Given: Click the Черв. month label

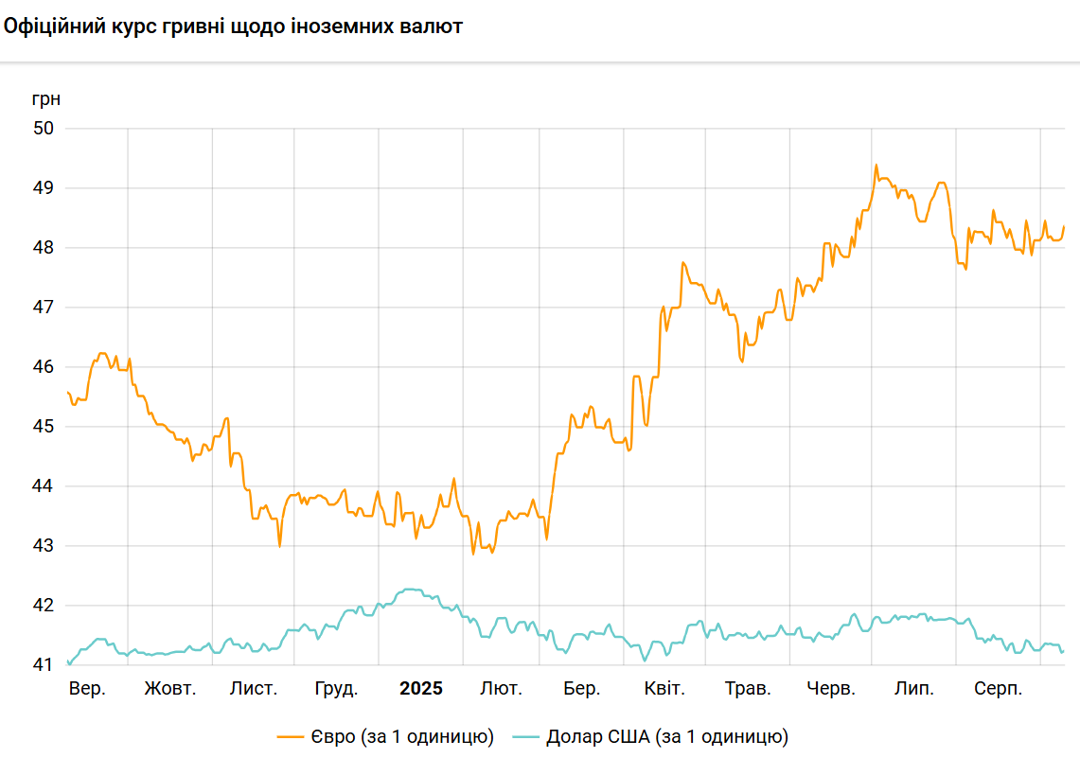Looking at the screenshot, I should tap(831, 689).
